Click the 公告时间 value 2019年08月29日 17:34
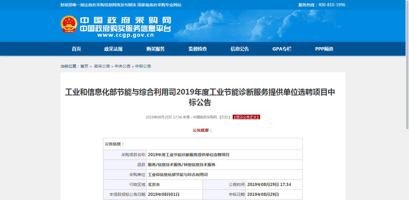The image size is (409, 200). [x=269, y=184]
